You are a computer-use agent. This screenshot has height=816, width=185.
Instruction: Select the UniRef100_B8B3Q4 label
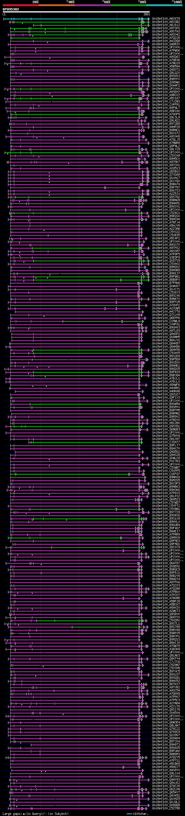[166, 375]
